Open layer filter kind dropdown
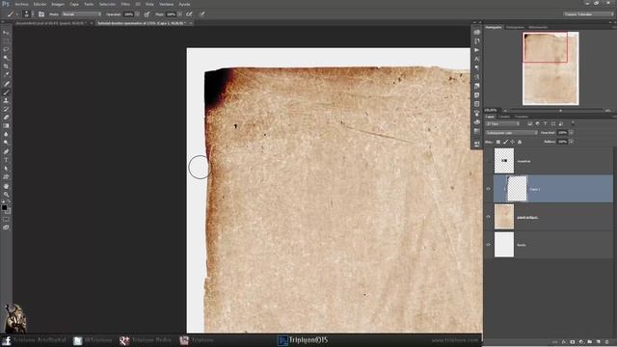 coord(503,124)
